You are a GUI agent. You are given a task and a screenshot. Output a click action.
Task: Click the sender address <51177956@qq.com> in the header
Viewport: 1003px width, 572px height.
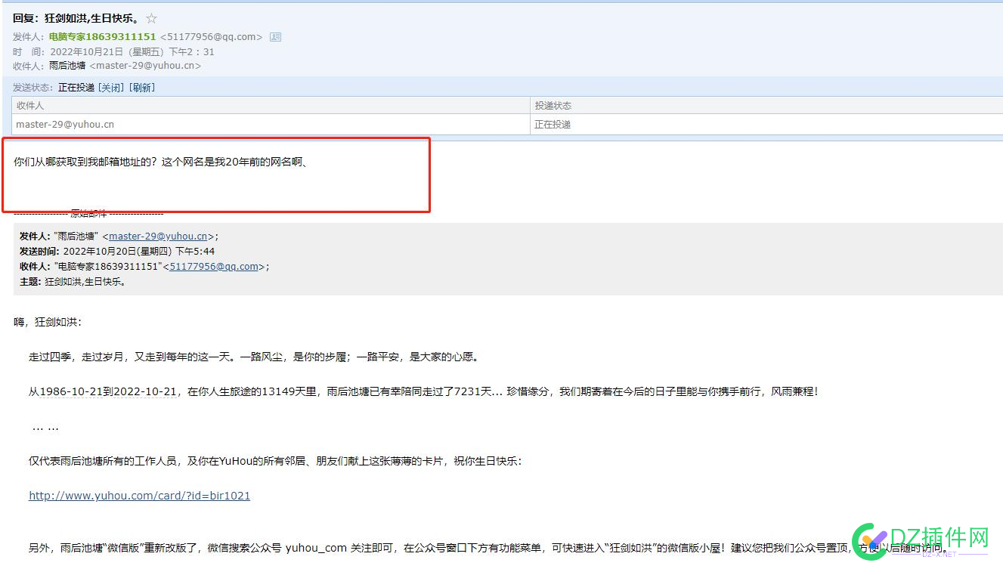pos(212,36)
